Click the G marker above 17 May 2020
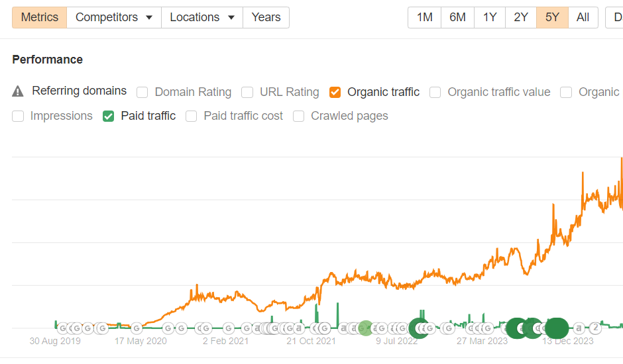 [137, 328]
